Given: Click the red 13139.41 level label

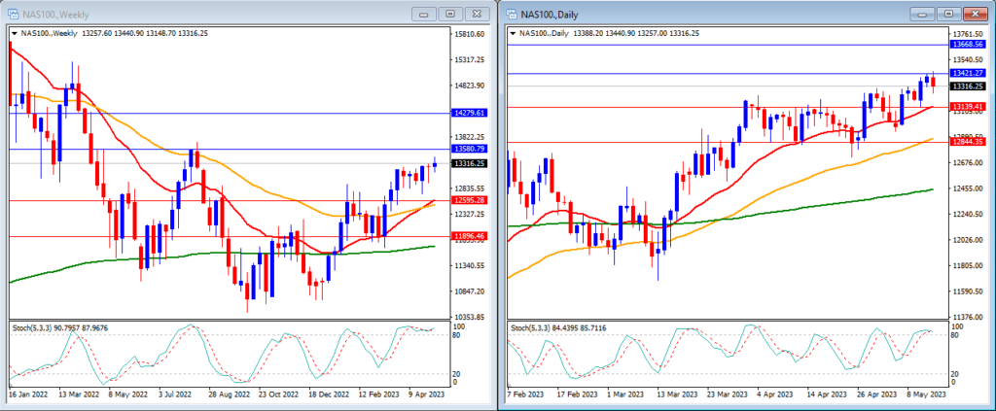Looking at the screenshot, I should [x=967, y=107].
